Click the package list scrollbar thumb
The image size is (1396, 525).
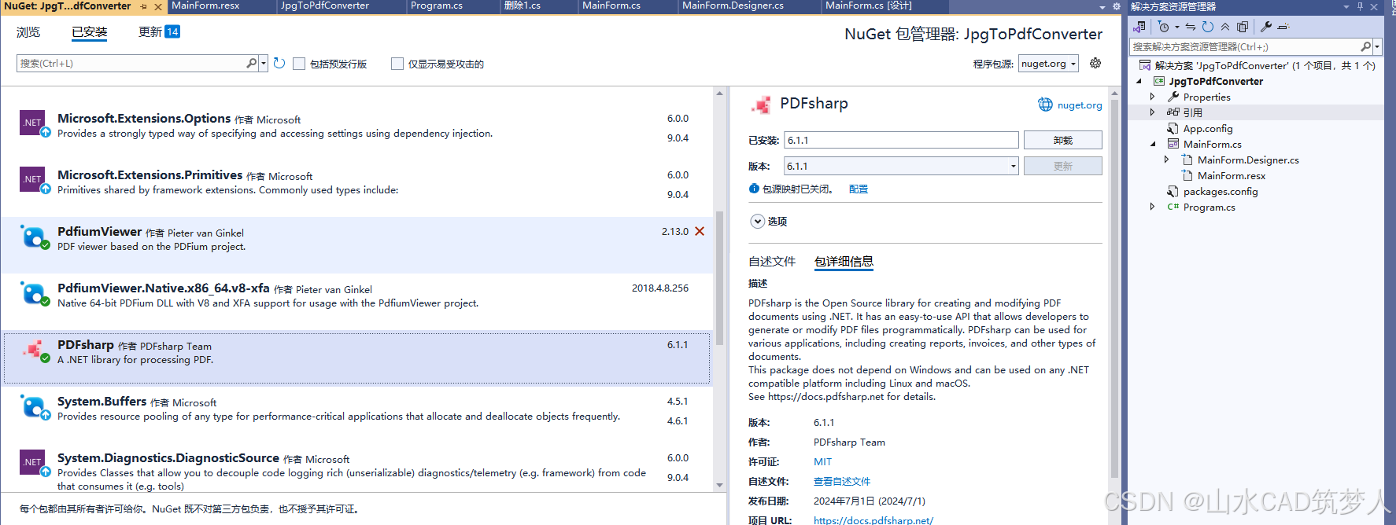(719, 277)
